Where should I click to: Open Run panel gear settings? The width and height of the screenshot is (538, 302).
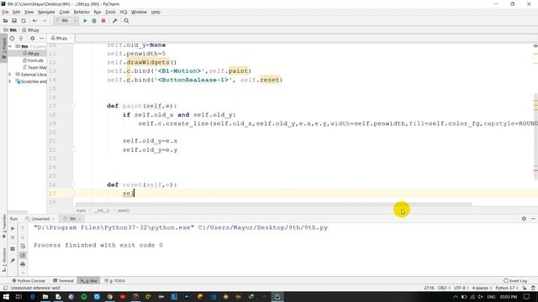(x=524, y=218)
